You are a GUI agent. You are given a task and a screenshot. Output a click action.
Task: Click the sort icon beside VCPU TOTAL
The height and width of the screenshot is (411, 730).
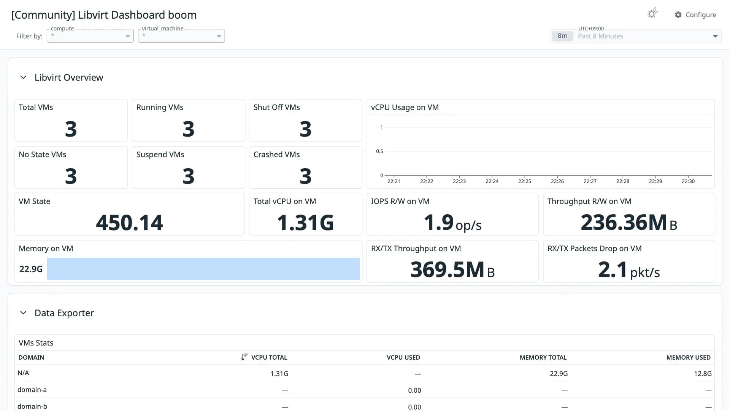point(244,357)
